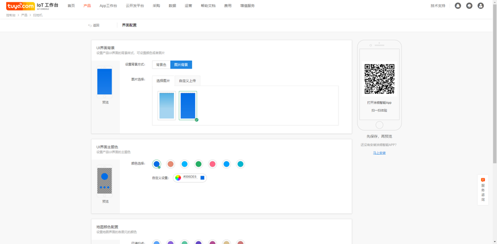This screenshot has width=497, height=244.
Task: Click the 服务咨询 floating support widget
Action: point(483,189)
